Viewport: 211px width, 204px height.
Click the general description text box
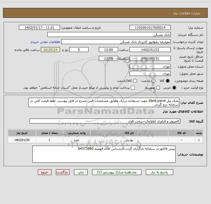point(104,102)
